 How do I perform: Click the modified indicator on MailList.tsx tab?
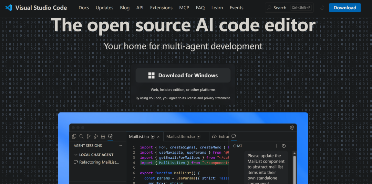(x=153, y=137)
